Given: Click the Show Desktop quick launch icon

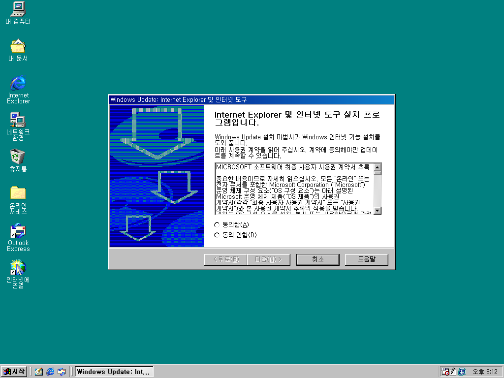Looking at the screenshot, I should click(x=38, y=372).
